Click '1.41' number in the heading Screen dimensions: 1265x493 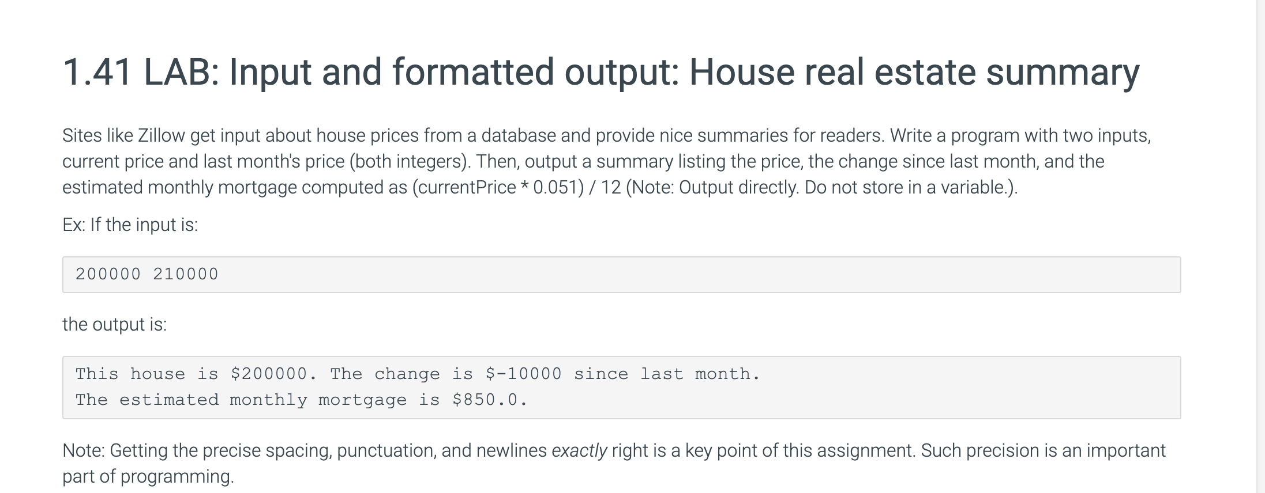[97, 73]
